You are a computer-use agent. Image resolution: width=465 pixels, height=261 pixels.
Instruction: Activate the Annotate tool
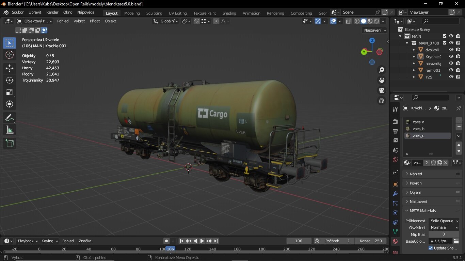coord(10,118)
